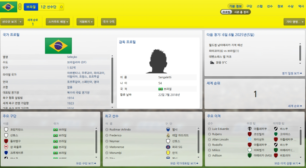The height and width of the screenshot is (168, 306).
Task: Open info icon beside Luiz Eduardo transfer
Action: 209,129
